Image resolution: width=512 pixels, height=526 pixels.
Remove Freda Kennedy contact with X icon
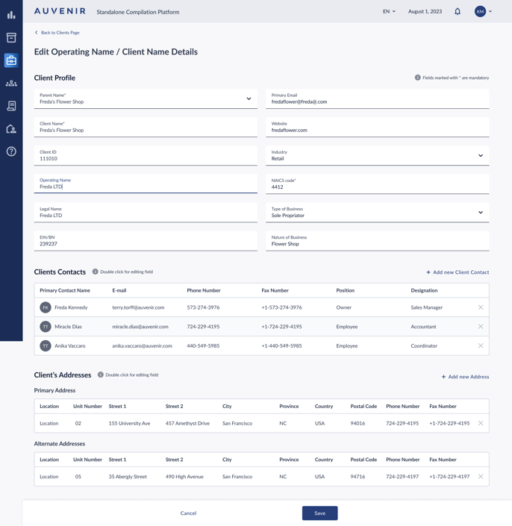[481, 307]
